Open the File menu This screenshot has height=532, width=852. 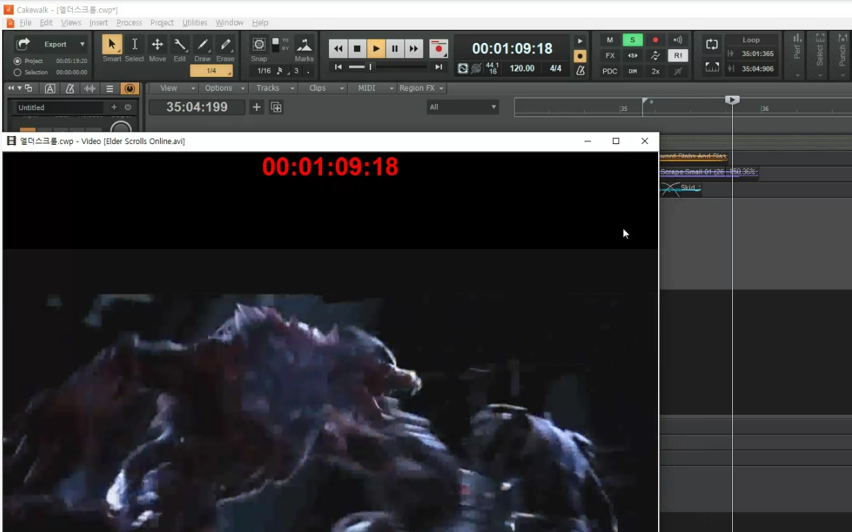pos(26,23)
